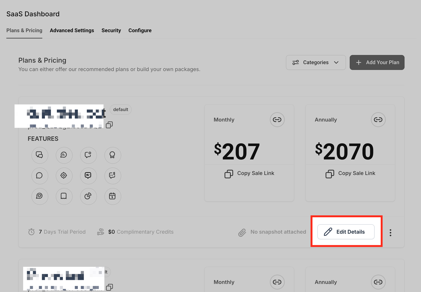Click the heart chat bubble feature icon
The height and width of the screenshot is (292, 421).
[39, 196]
